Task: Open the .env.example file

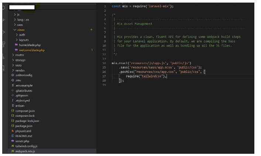Action: (24, 85)
